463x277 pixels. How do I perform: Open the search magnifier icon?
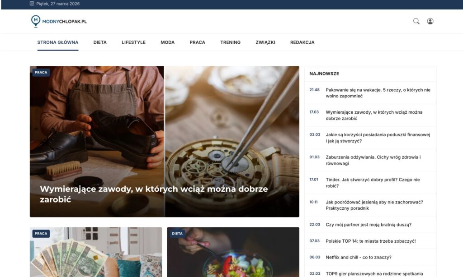[x=416, y=21]
